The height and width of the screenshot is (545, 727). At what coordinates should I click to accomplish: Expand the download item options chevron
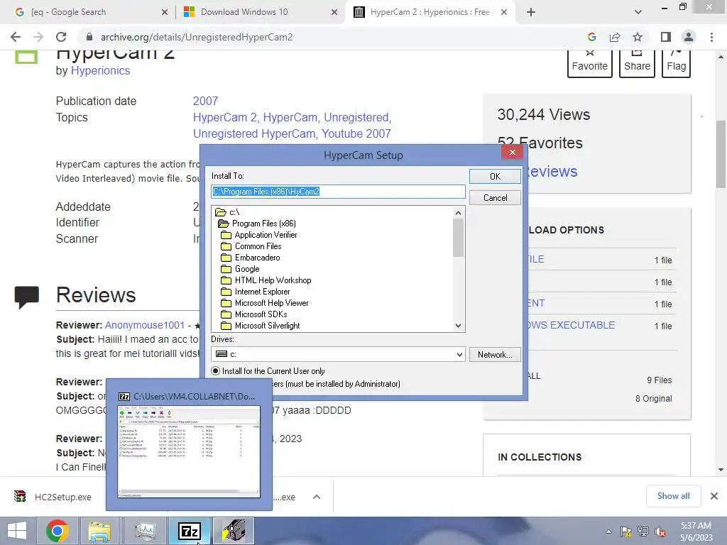pos(317,497)
